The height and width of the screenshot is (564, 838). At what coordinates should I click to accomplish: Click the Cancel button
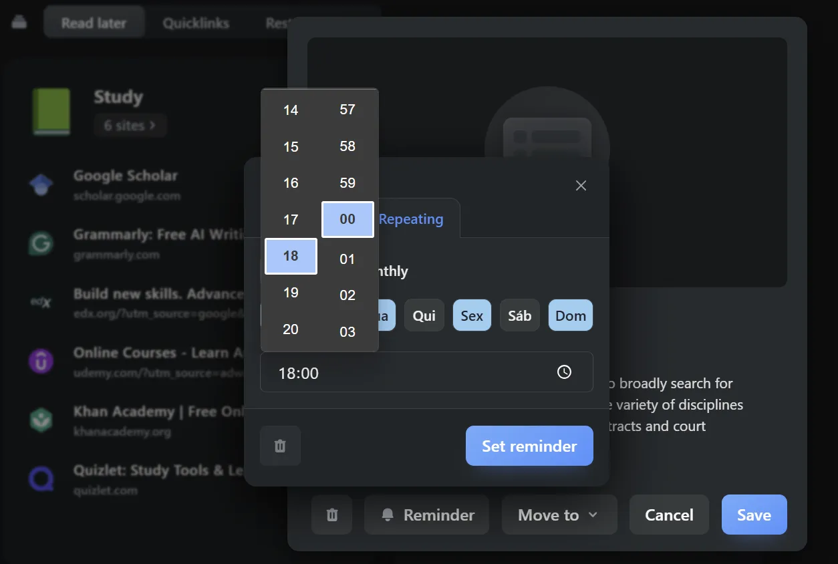coord(669,515)
